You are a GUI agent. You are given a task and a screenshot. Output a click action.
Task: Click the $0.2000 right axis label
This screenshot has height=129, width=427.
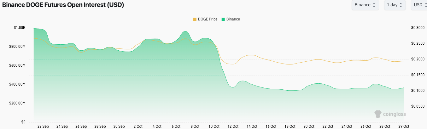click(418, 59)
